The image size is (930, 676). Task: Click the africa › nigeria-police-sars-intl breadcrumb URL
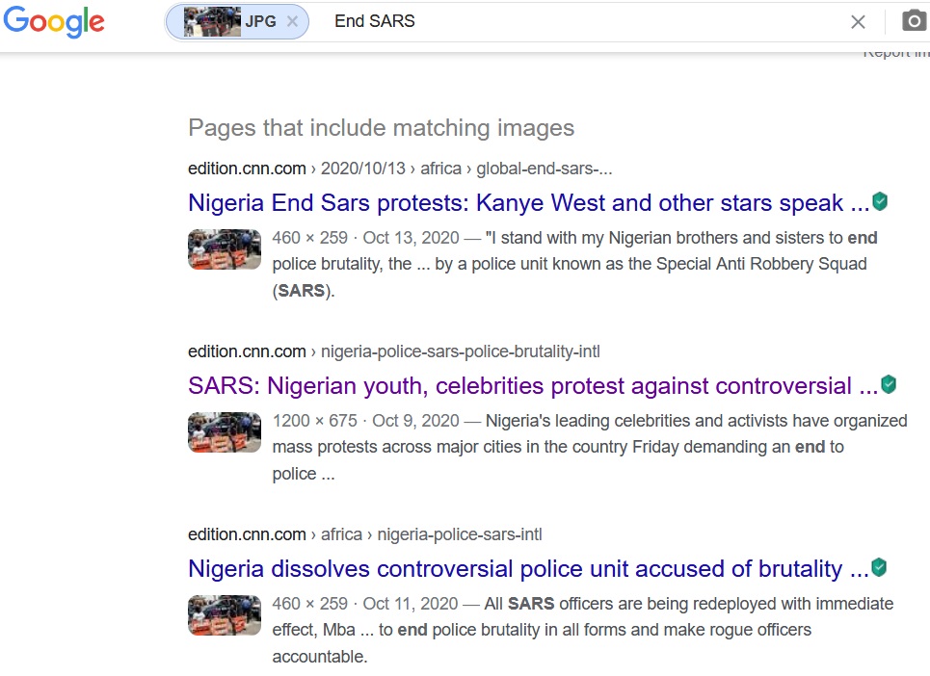tap(364, 535)
